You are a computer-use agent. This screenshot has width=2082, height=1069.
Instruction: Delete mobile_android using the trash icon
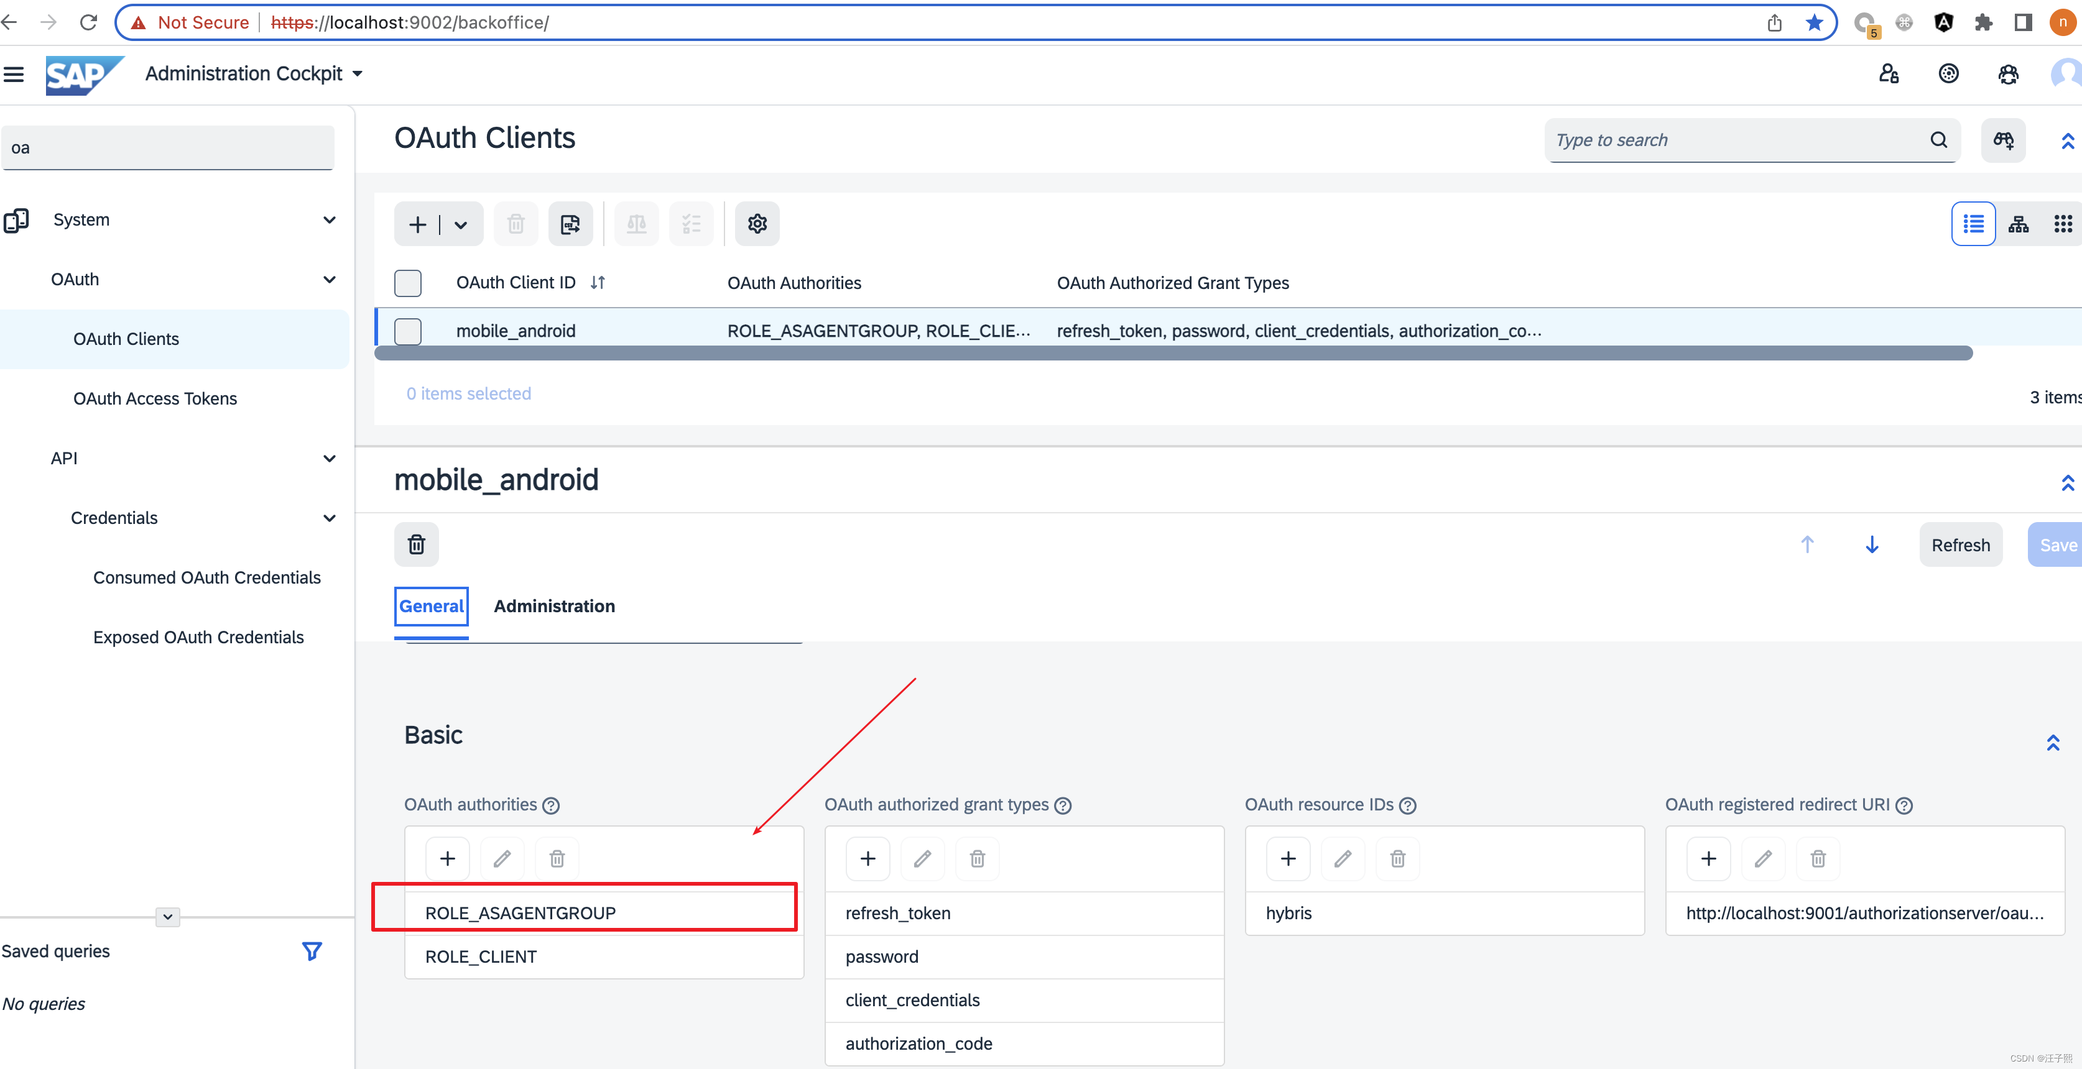coord(416,544)
